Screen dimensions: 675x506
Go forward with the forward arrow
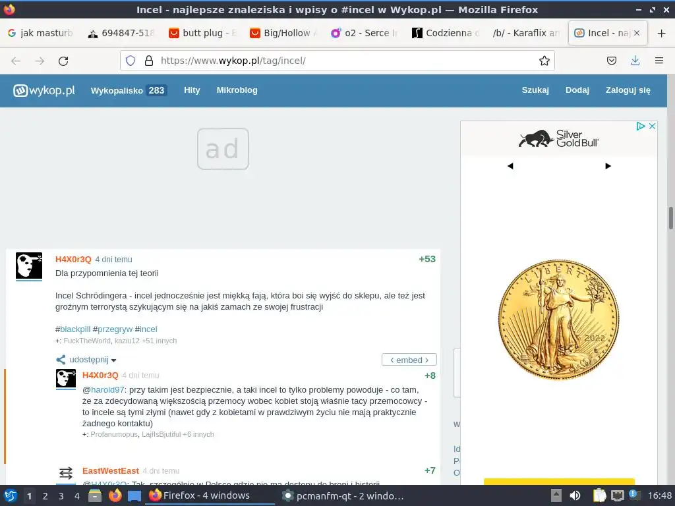[x=40, y=61]
